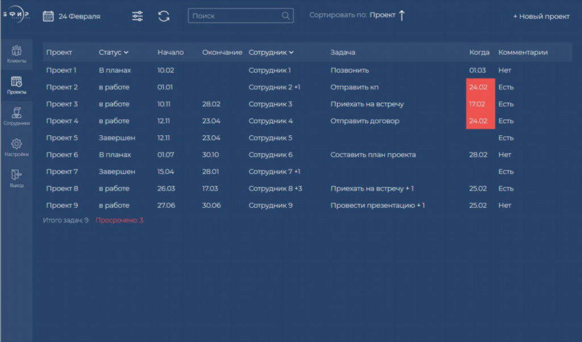This screenshot has height=342, width=582.
Task: Select the 24 Февраля date label
Action: (x=80, y=16)
